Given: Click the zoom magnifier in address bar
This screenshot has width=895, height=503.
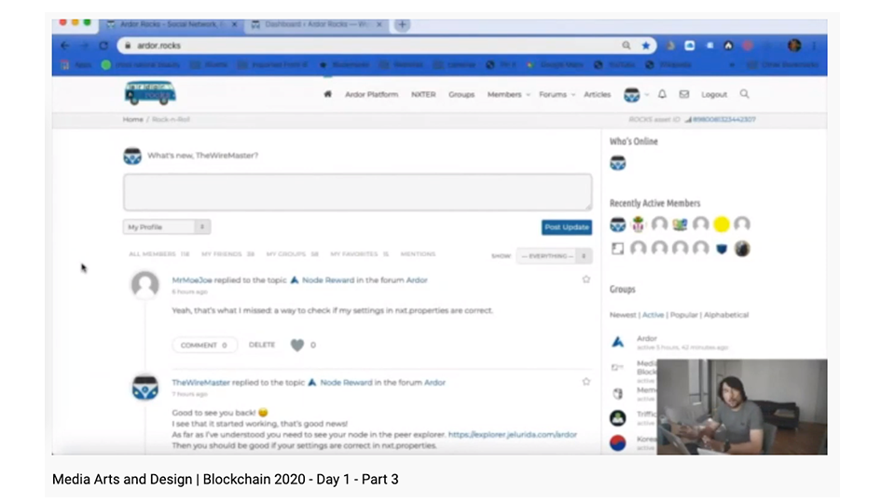Looking at the screenshot, I should point(626,46).
